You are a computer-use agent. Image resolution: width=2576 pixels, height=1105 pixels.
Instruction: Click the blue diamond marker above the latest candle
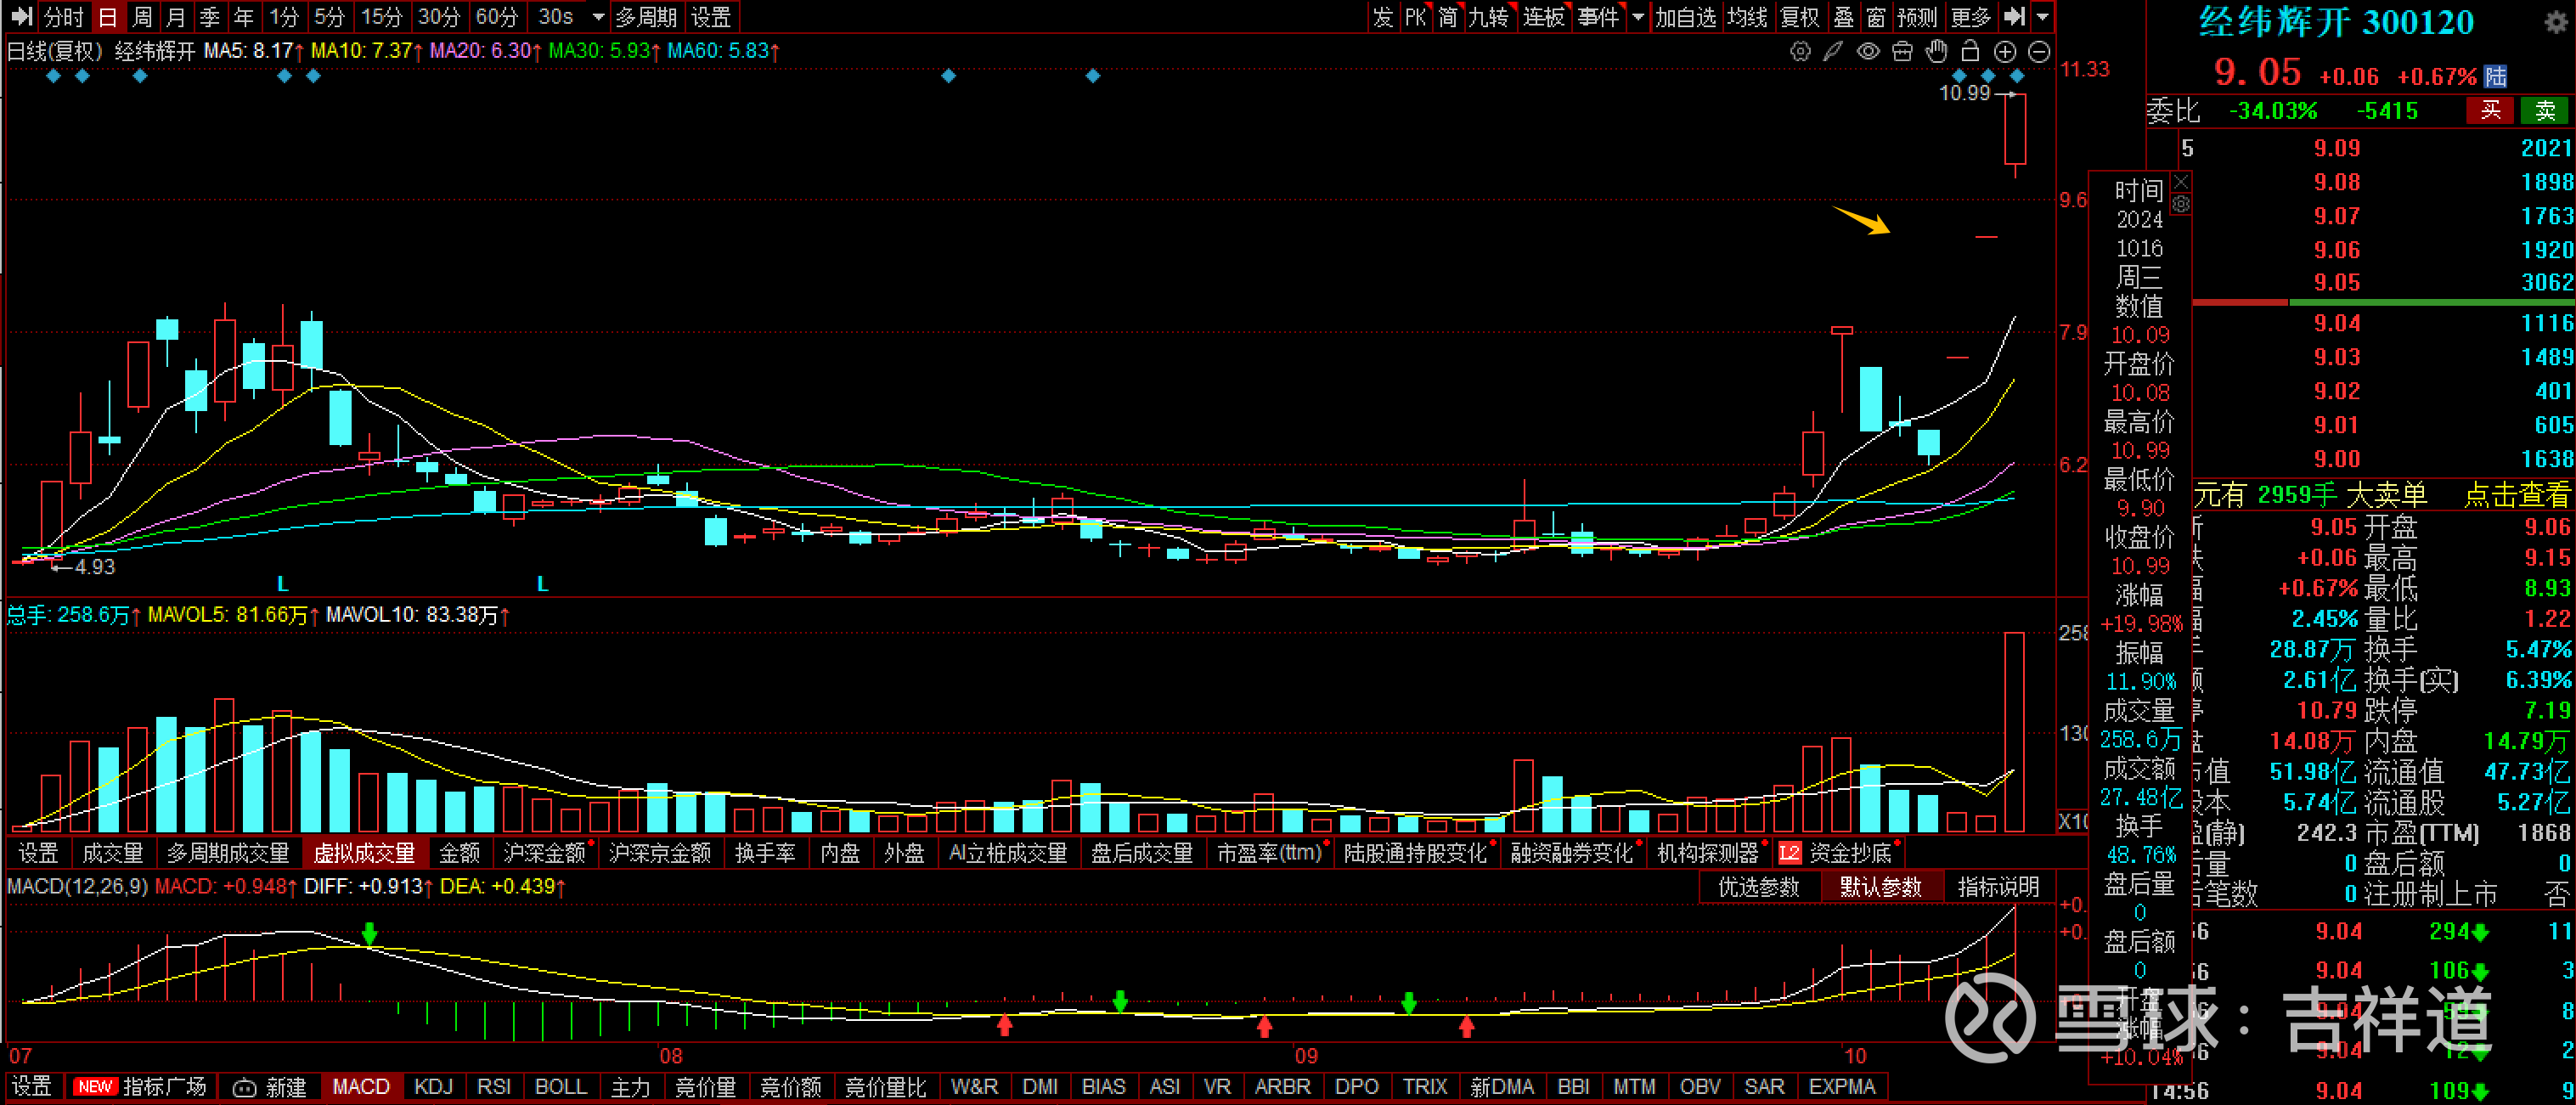click(2016, 76)
